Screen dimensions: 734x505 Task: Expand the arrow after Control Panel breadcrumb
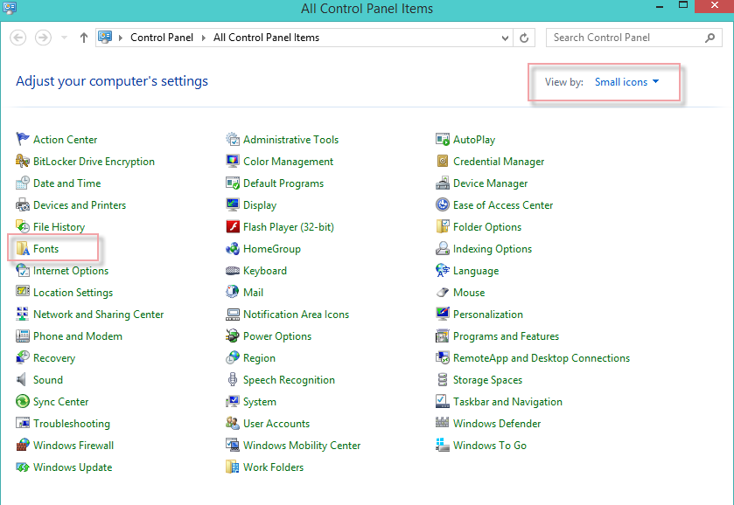(x=204, y=38)
